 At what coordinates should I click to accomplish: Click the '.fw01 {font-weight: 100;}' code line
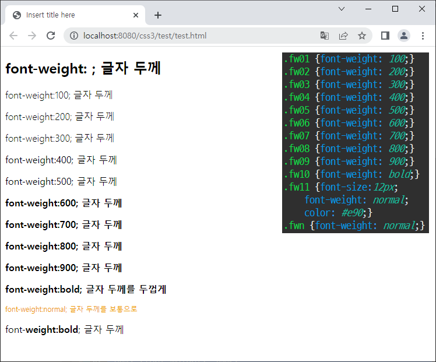click(349, 59)
